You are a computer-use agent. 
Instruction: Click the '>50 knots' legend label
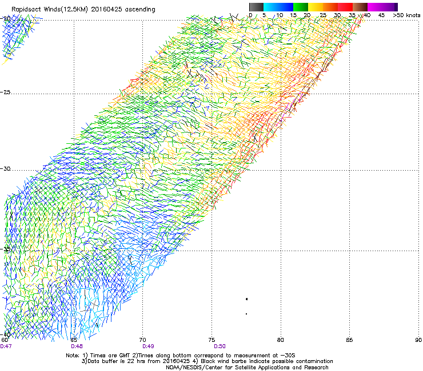pyautogui.click(x=406, y=15)
